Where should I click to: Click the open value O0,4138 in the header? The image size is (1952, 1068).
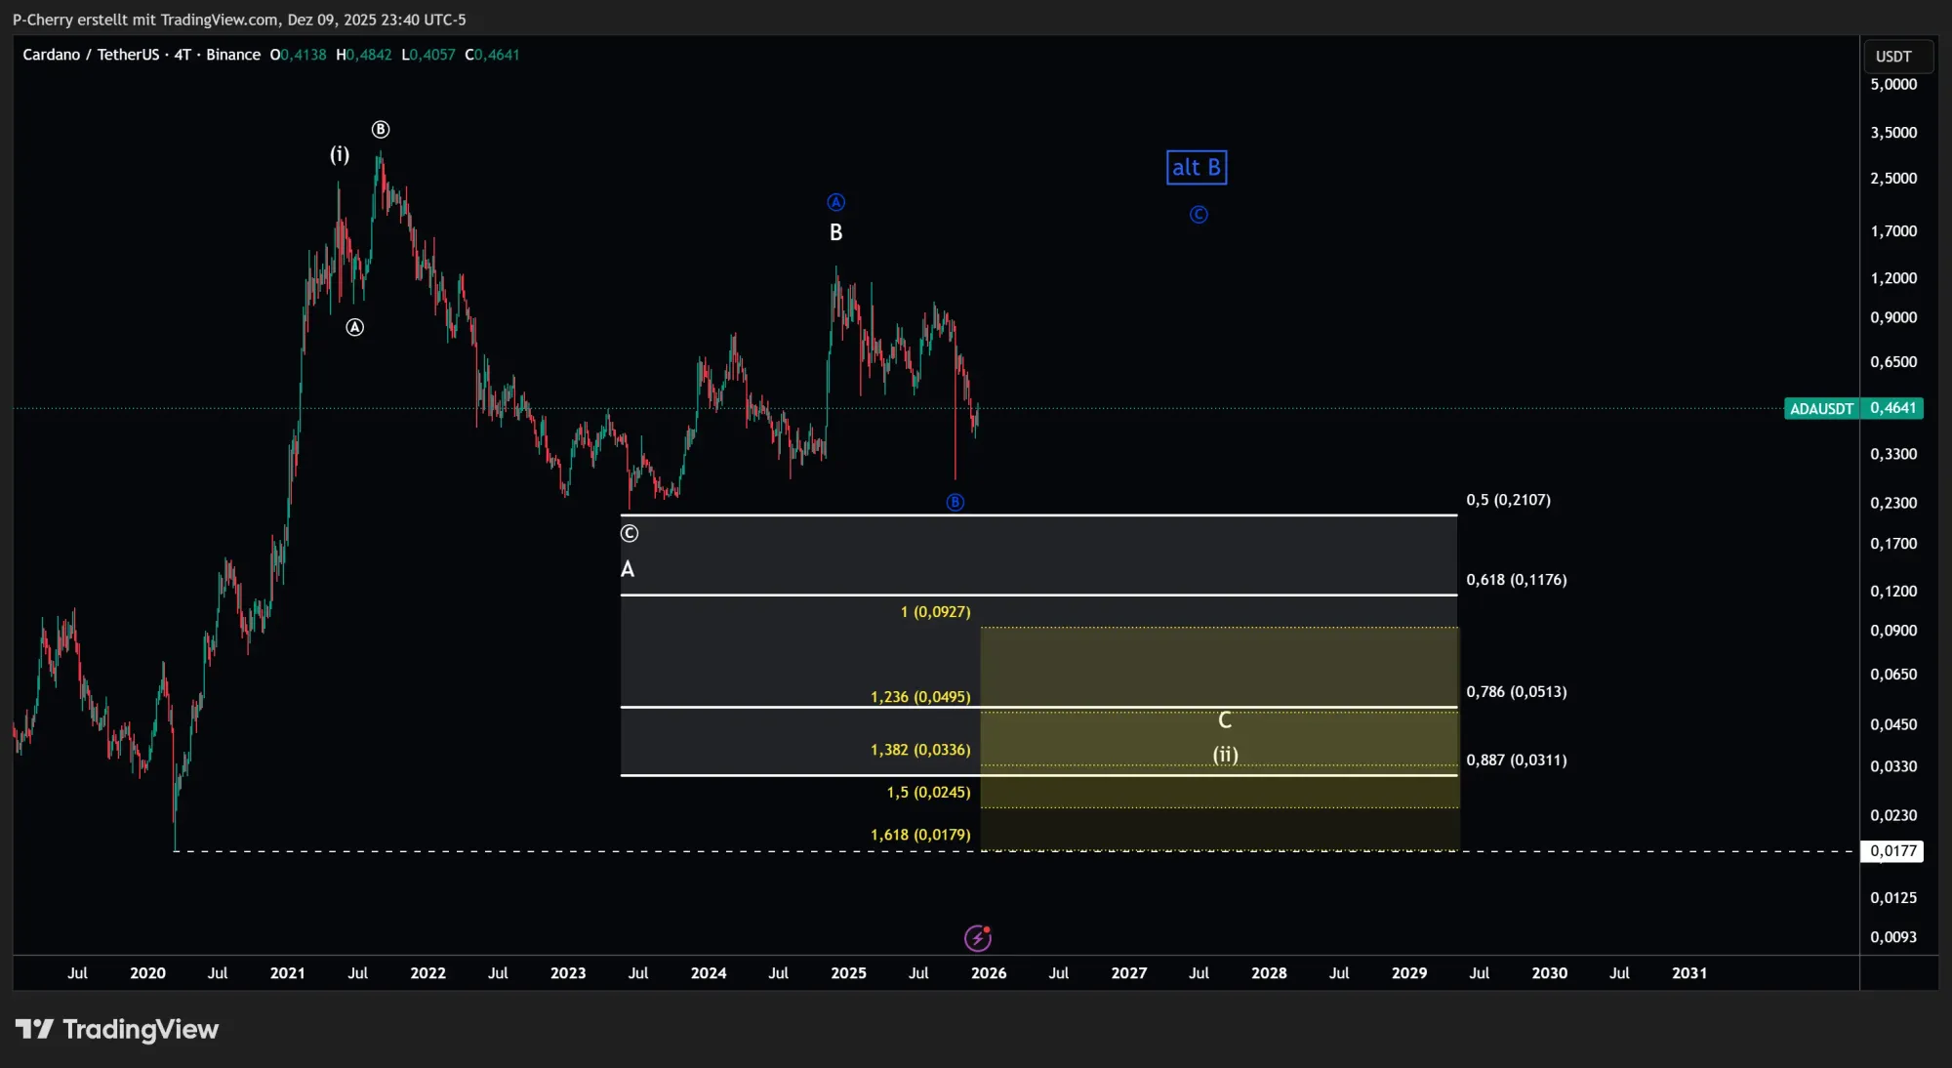(x=297, y=55)
